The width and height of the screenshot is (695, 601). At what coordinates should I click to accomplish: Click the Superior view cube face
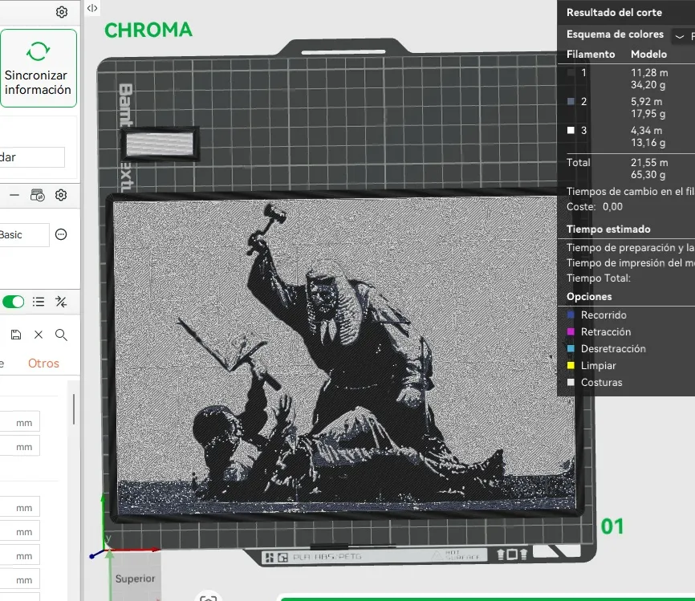[135, 579]
